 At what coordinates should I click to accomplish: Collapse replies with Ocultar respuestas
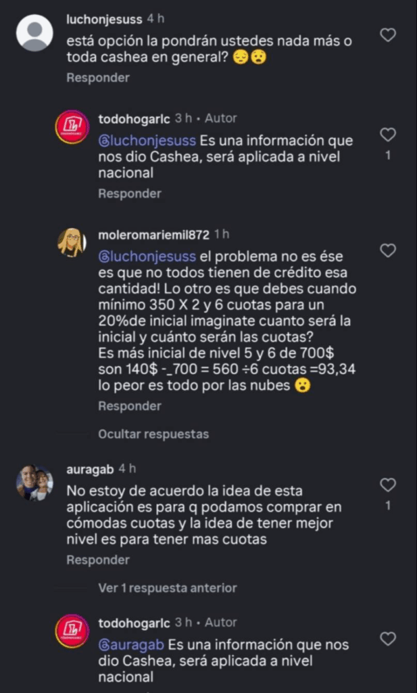pyautogui.click(x=153, y=434)
